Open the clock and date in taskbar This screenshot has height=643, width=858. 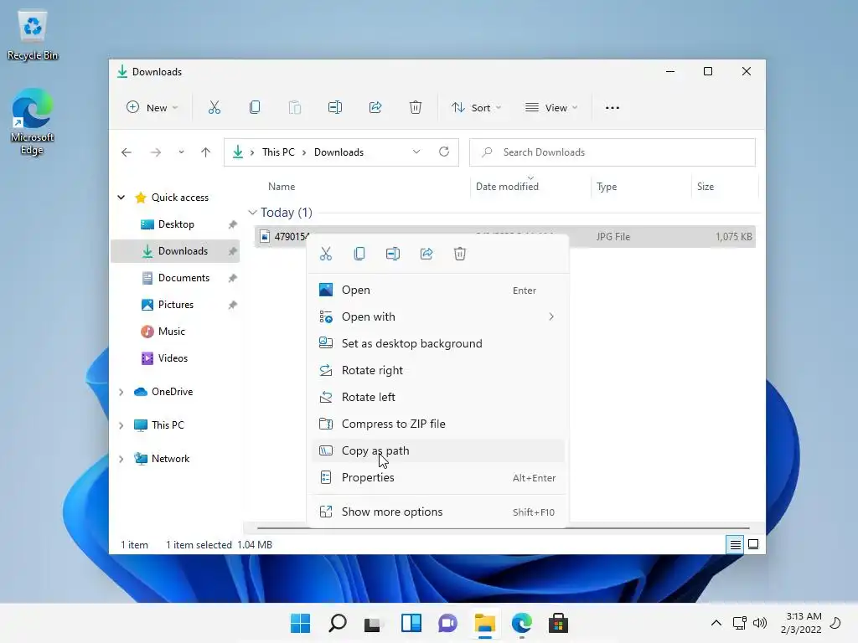tap(800, 623)
